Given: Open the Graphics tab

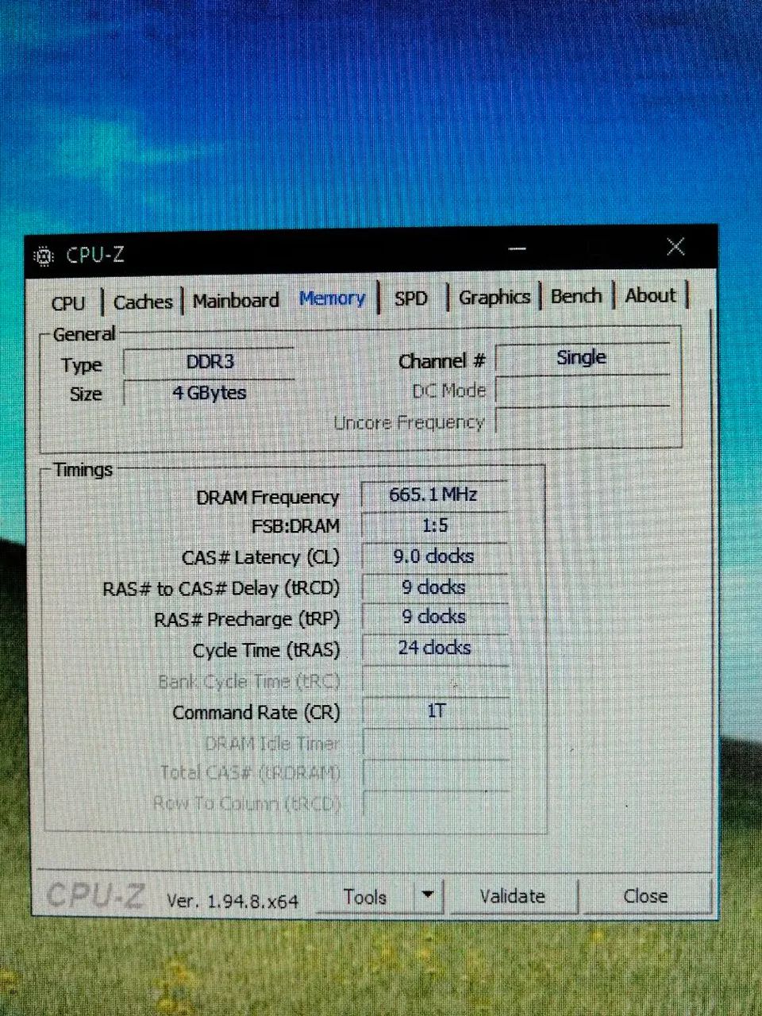Looking at the screenshot, I should click(494, 297).
